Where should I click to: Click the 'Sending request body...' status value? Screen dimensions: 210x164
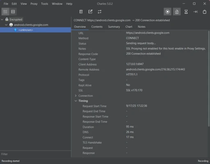(141, 43)
